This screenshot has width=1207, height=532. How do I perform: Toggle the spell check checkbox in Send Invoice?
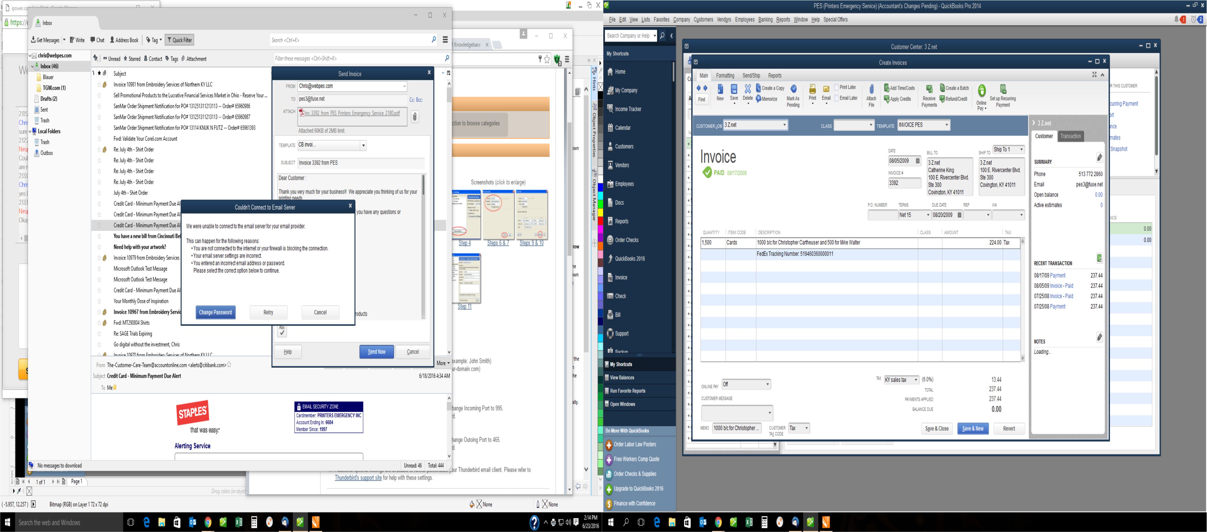pos(282,331)
